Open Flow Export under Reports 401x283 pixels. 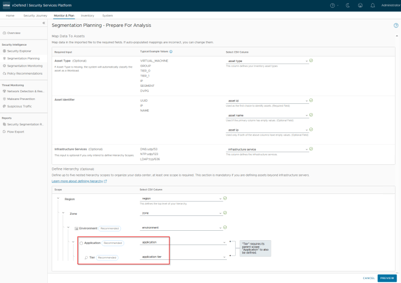click(x=15, y=132)
